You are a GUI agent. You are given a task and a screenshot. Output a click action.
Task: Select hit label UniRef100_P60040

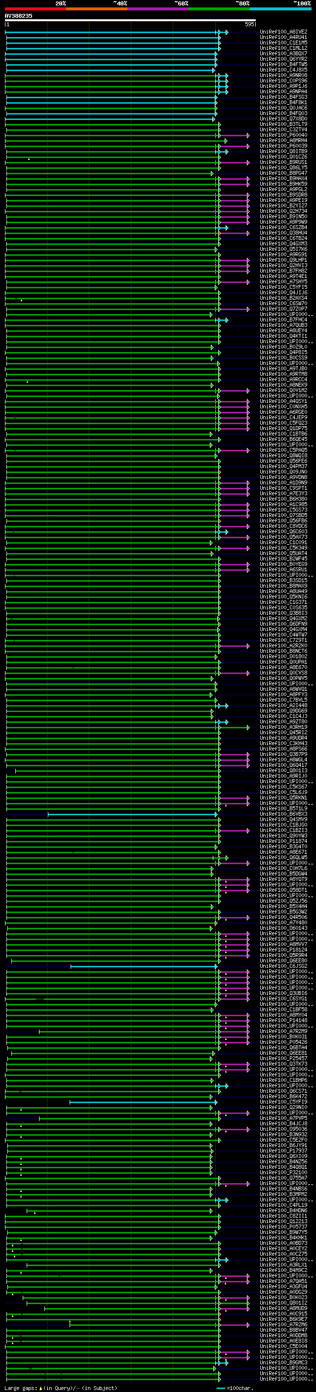point(283,135)
